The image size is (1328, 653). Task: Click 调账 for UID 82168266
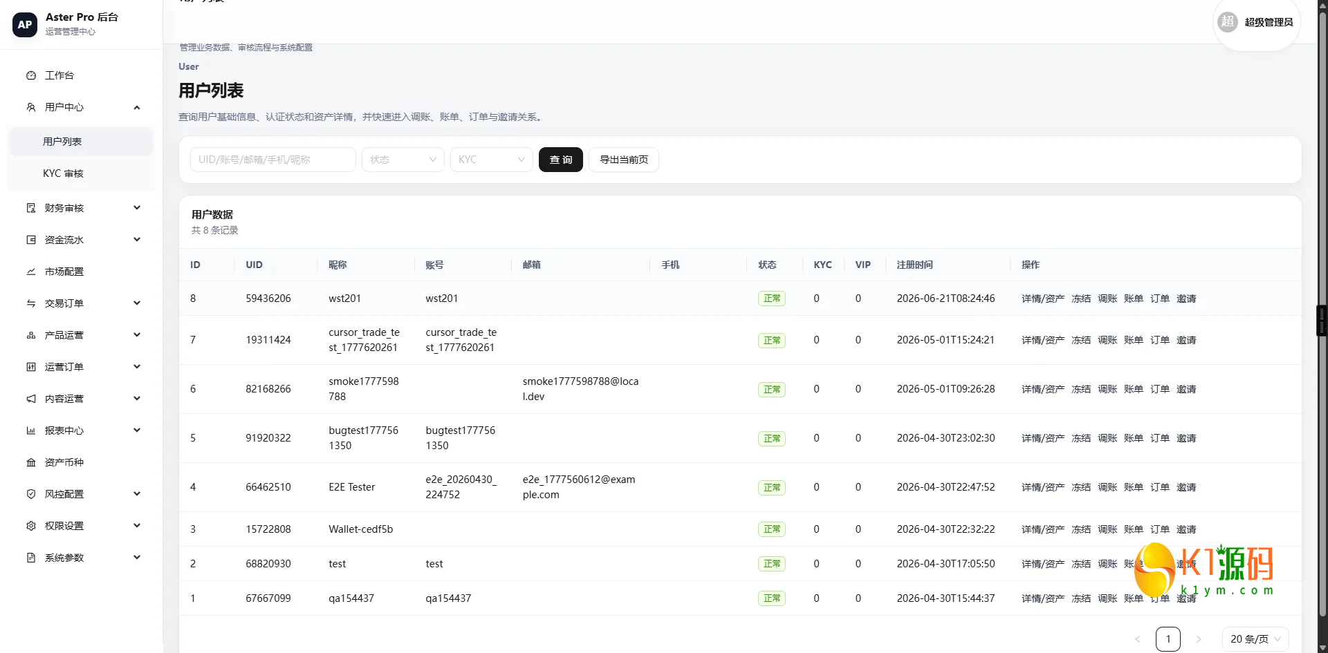tap(1107, 389)
